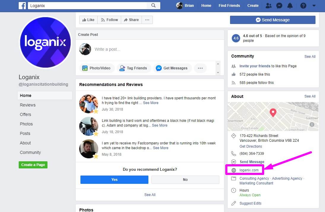Click the green Create a Page button
325x212 pixels.
[x=33, y=165]
